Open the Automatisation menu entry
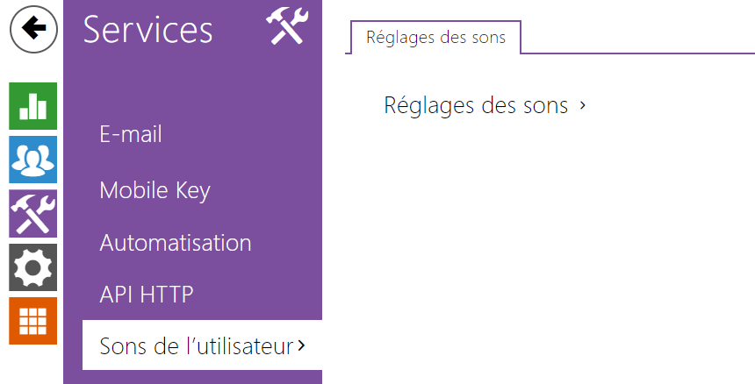The image size is (755, 384). (x=176, y=243)
